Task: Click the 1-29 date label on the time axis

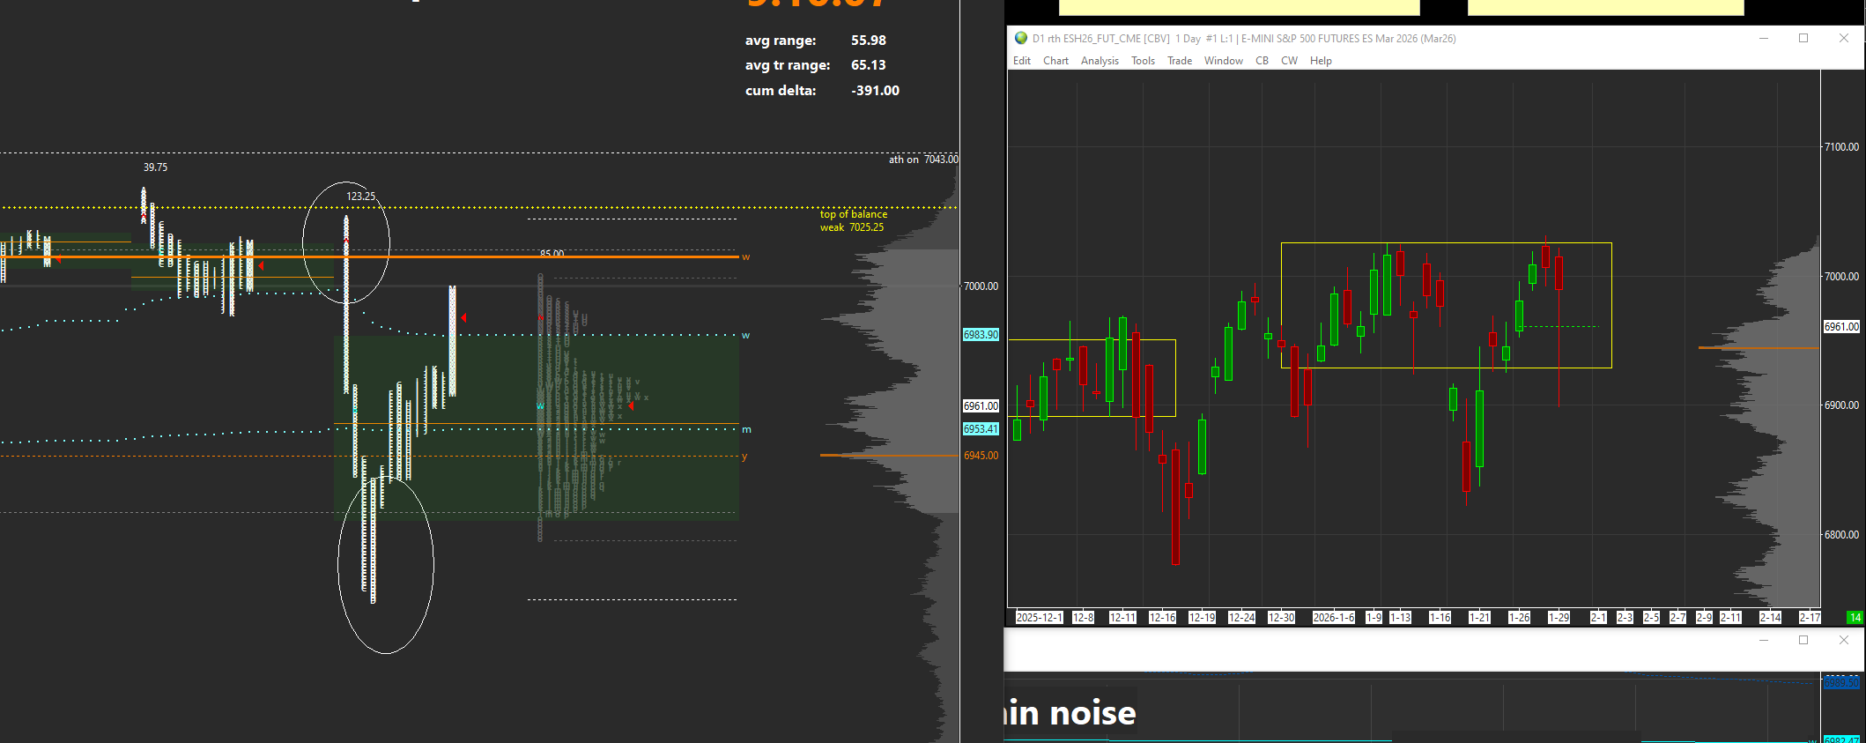Action: click(1559, 618)
